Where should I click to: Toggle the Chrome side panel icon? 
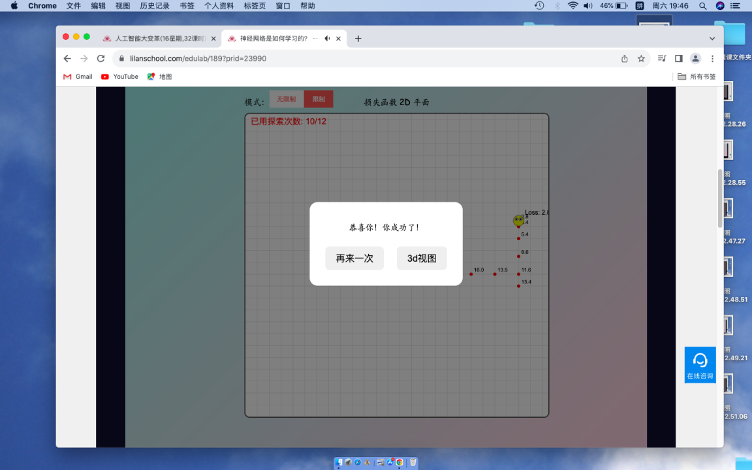pos(679,59)
